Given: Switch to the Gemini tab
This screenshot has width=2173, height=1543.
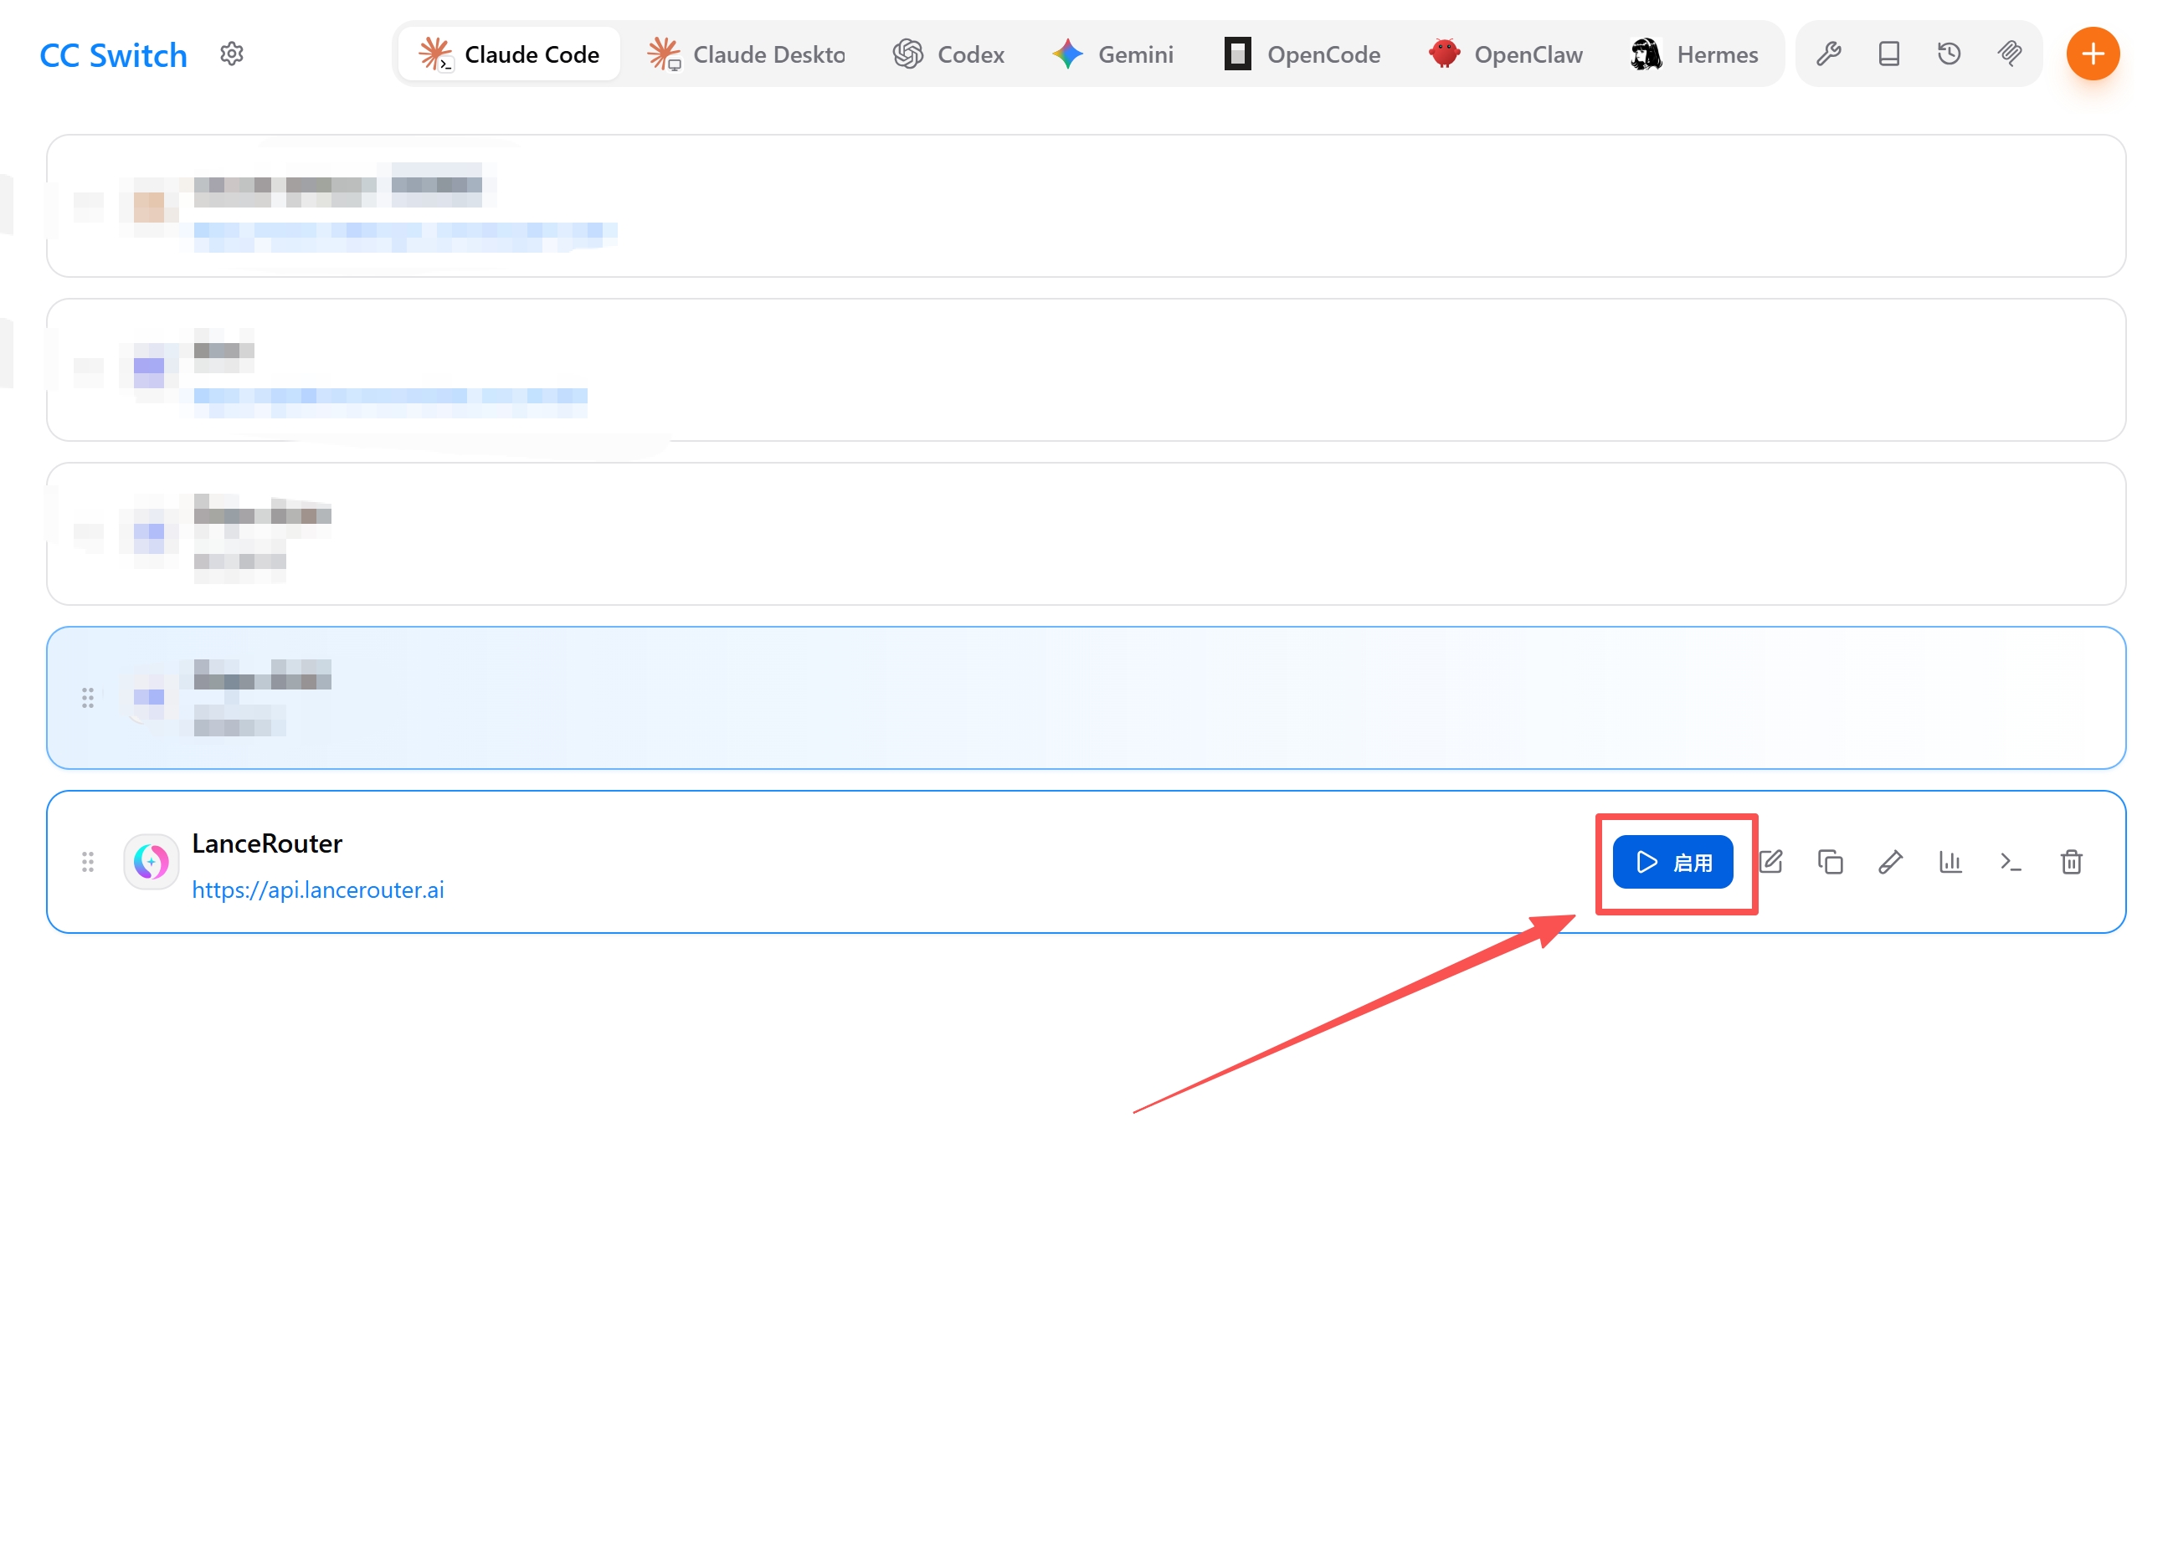Looking at the screenshot, I should (1114, 54).
